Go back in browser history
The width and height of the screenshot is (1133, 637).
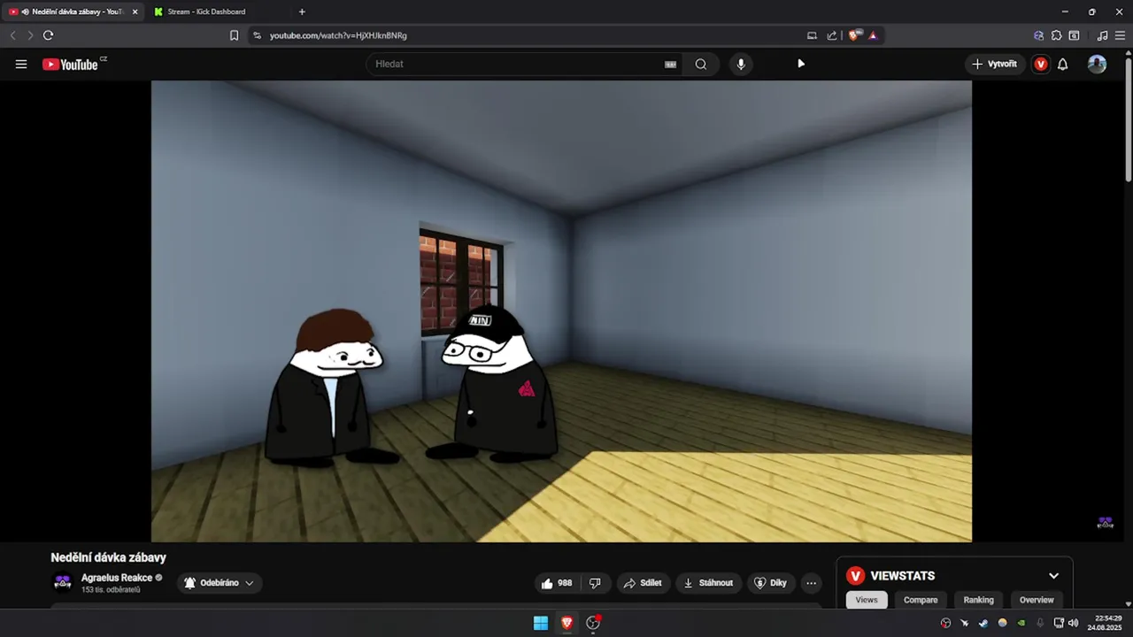(x=12, y=35)
